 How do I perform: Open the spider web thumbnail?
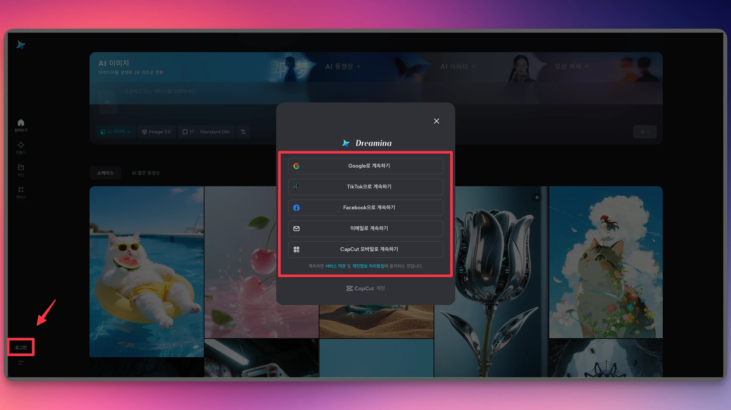tap(606, 358)
